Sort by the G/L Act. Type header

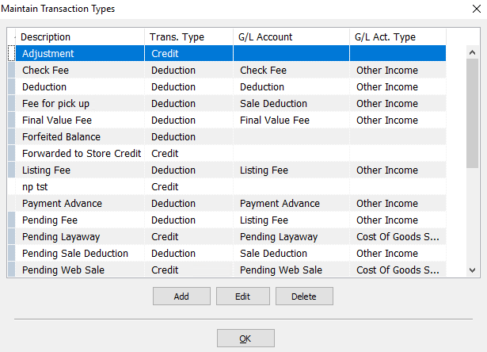coord(398,37)
